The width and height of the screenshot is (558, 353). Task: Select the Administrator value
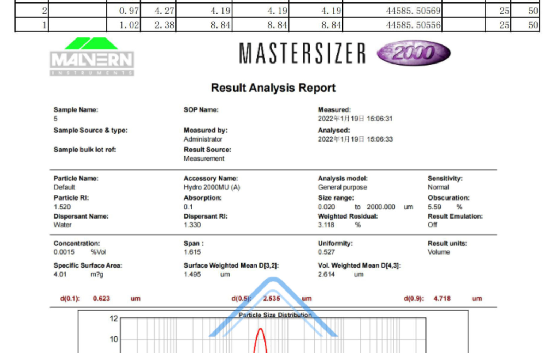coord(203,139)
